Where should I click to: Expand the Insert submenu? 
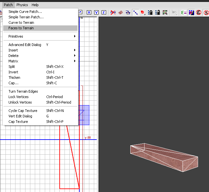40,50
